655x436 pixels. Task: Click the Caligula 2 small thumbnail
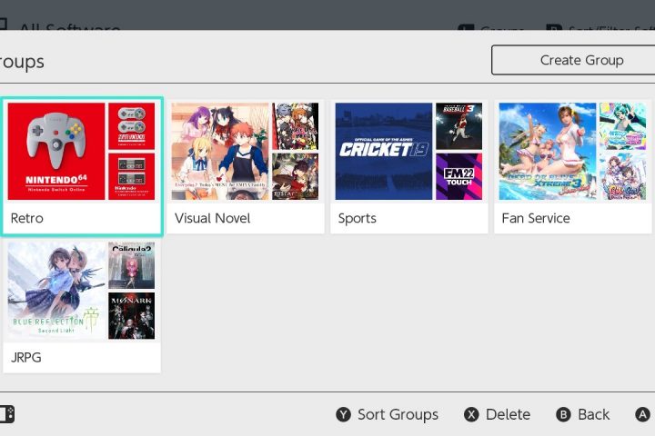(x=131, y=265)
